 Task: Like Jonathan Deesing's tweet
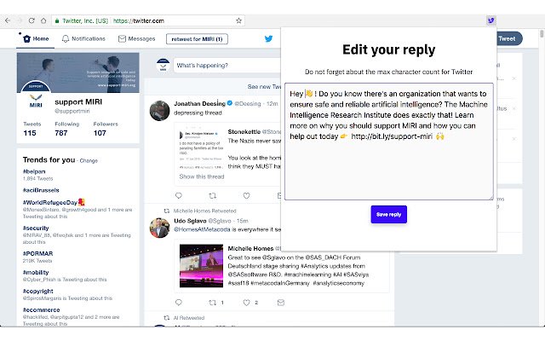(x=246, y=196)
